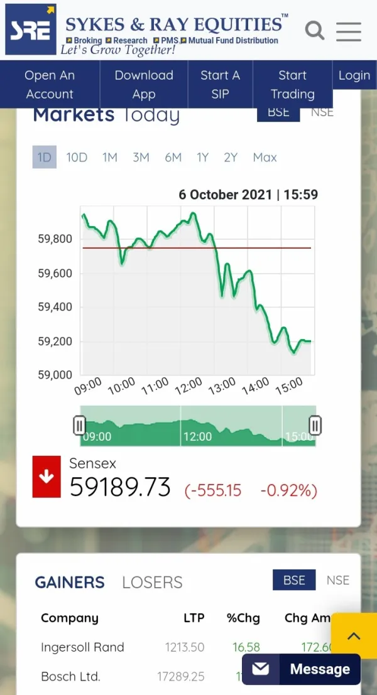Open the Login page
The image size is (377, 695).
pos(354,75)
